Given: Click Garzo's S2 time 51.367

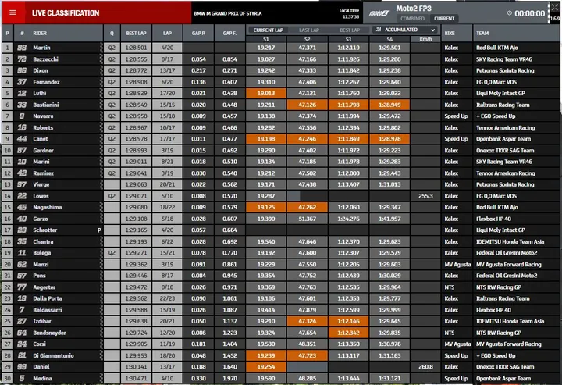Looking at the screenshot, I should coord(308,219).
